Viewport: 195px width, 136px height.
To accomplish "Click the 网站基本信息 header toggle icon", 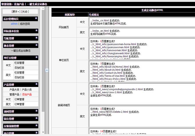I will click(x=36, y=30).
